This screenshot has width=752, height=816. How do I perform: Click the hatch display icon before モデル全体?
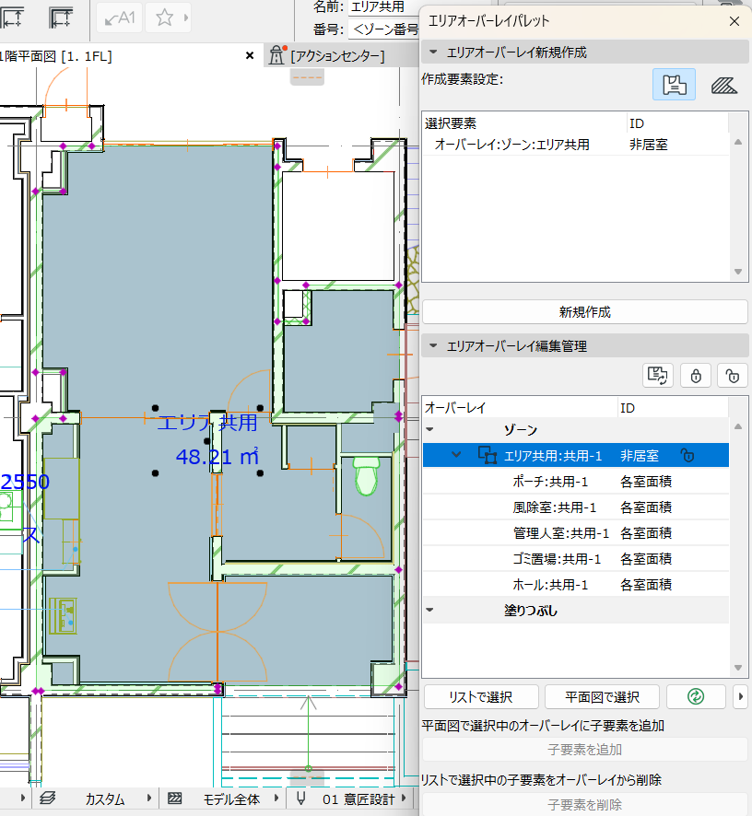tap(175, 799)
